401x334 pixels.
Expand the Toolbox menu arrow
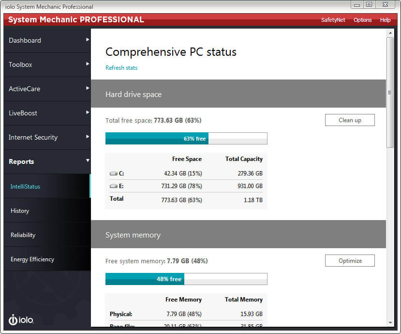(88, 64)
